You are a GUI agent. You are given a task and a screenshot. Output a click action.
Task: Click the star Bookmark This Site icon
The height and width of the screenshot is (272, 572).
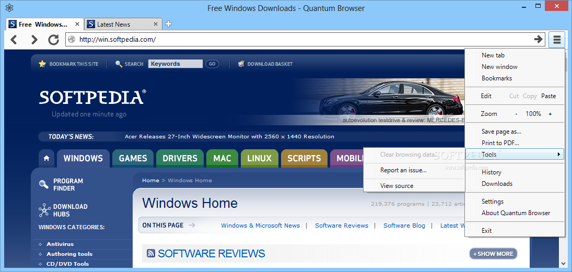(42, 64)
